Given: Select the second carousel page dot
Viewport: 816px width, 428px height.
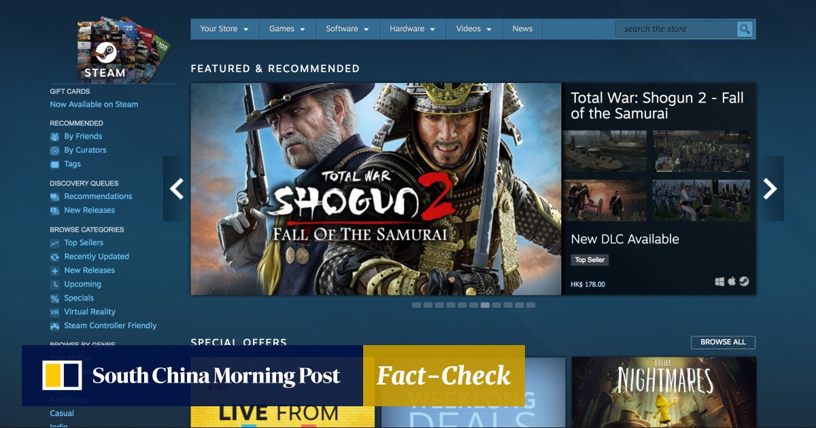Looking at the screenshot, I should tap(428, 305).
